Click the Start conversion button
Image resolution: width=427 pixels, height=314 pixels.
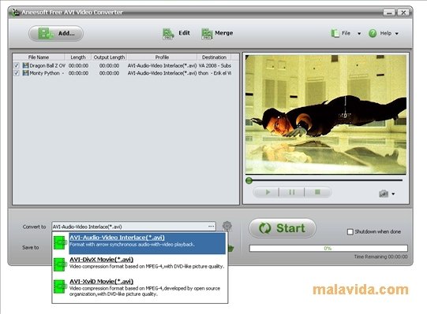coord(283,228)
